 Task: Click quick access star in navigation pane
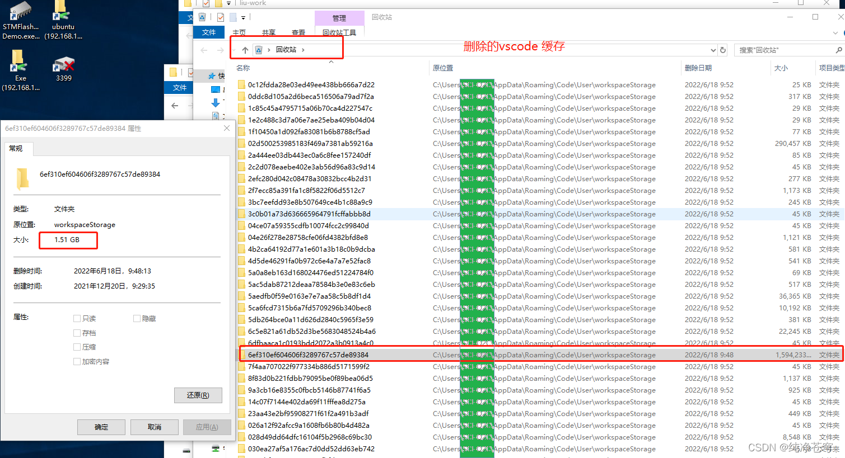(212, 75)
